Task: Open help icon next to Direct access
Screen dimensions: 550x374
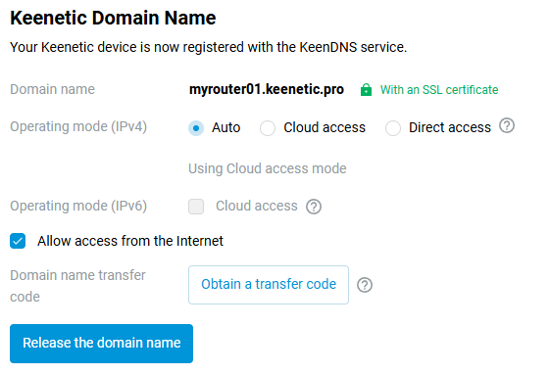Action: (x=507, y=125)
